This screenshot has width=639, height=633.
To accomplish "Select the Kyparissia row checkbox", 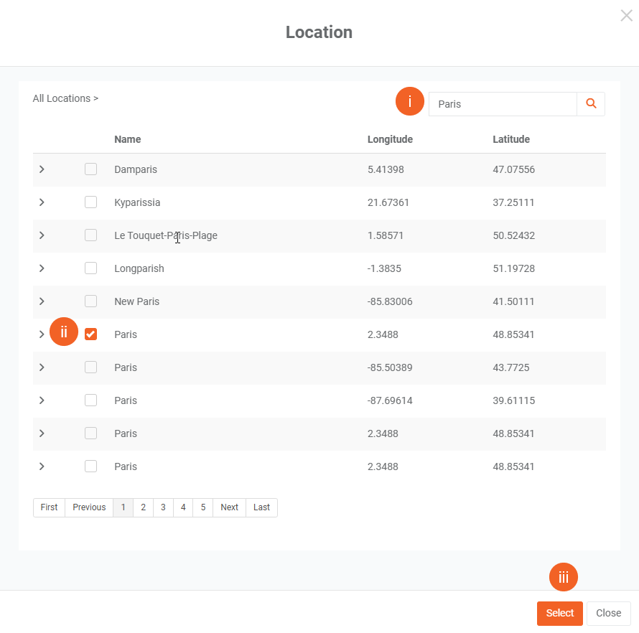I will pyautogui.click(x=90, y=202).
